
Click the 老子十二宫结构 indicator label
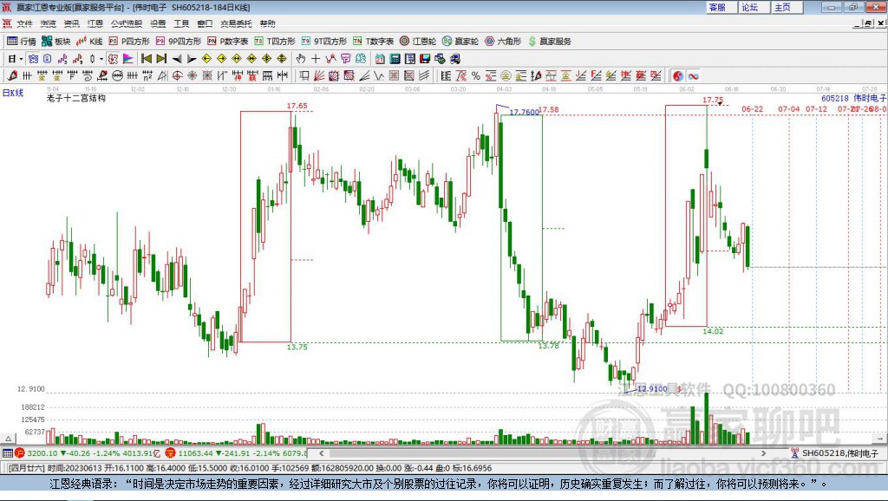click(x=76, y=98)
